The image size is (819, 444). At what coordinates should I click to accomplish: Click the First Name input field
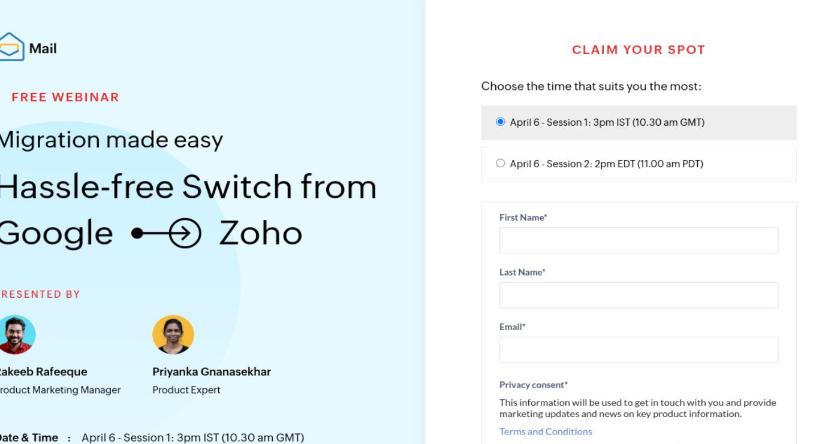(639, 240)
